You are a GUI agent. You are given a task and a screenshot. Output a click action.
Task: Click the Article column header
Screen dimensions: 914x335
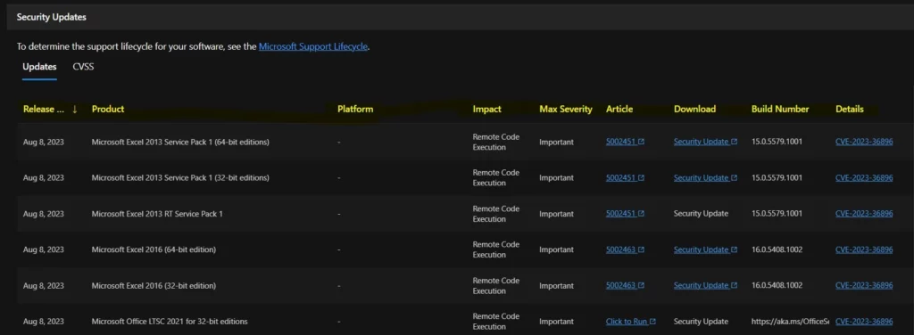619,109
